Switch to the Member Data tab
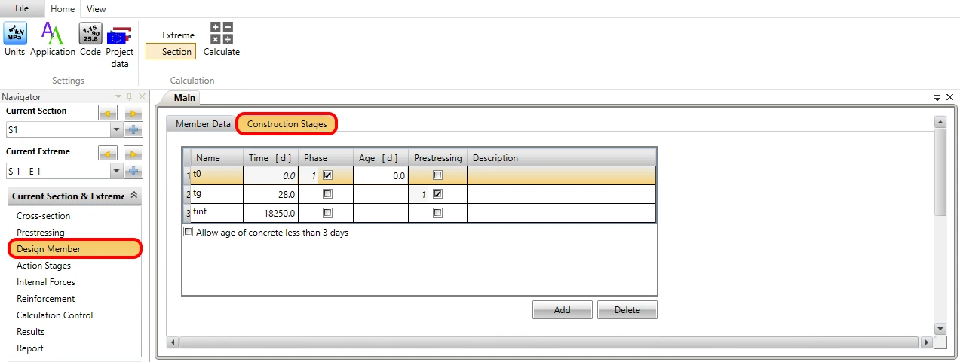 point(203,124)
